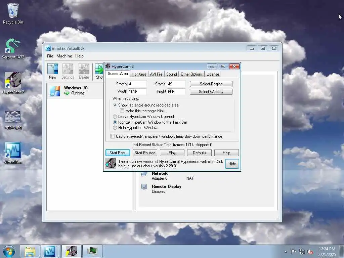
Task: Switch to the Sound tab
Action: point(172,74)
